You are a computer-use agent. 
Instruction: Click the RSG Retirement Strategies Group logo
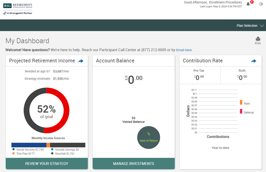[x=18, y=6]
